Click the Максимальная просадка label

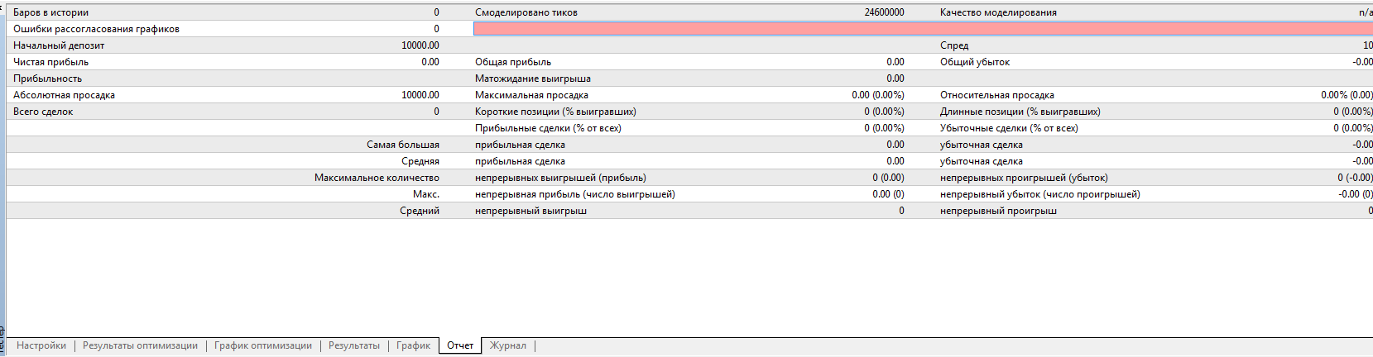[x=531, y=95]
